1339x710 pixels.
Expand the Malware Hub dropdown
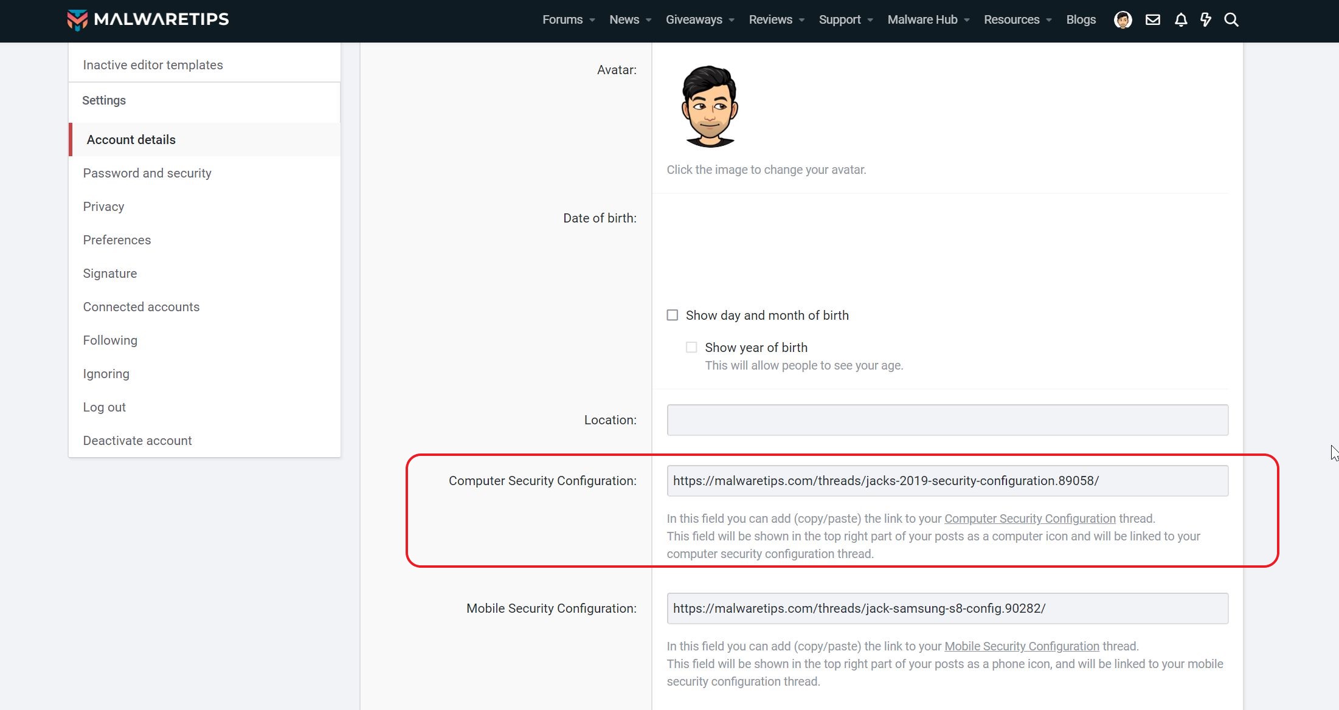pyautogui.click(x=928, y=20)
